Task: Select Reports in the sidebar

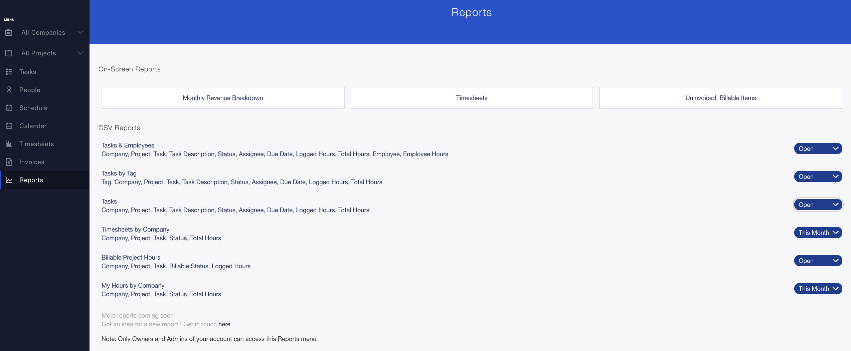Action: click(x=45, y=180)
